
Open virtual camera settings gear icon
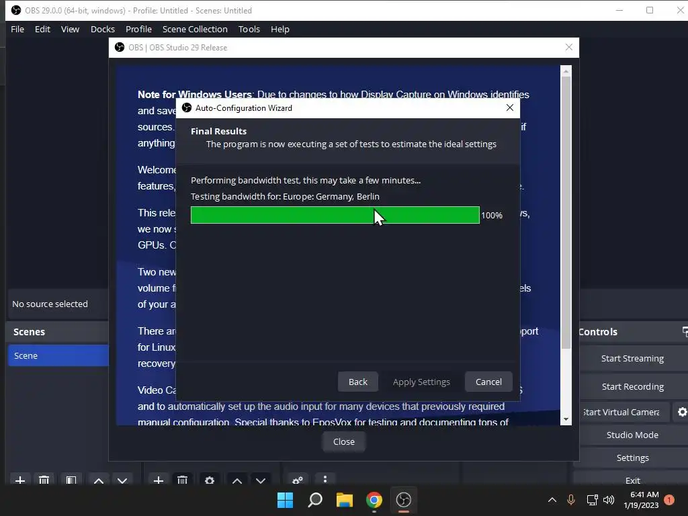point(682,412)
